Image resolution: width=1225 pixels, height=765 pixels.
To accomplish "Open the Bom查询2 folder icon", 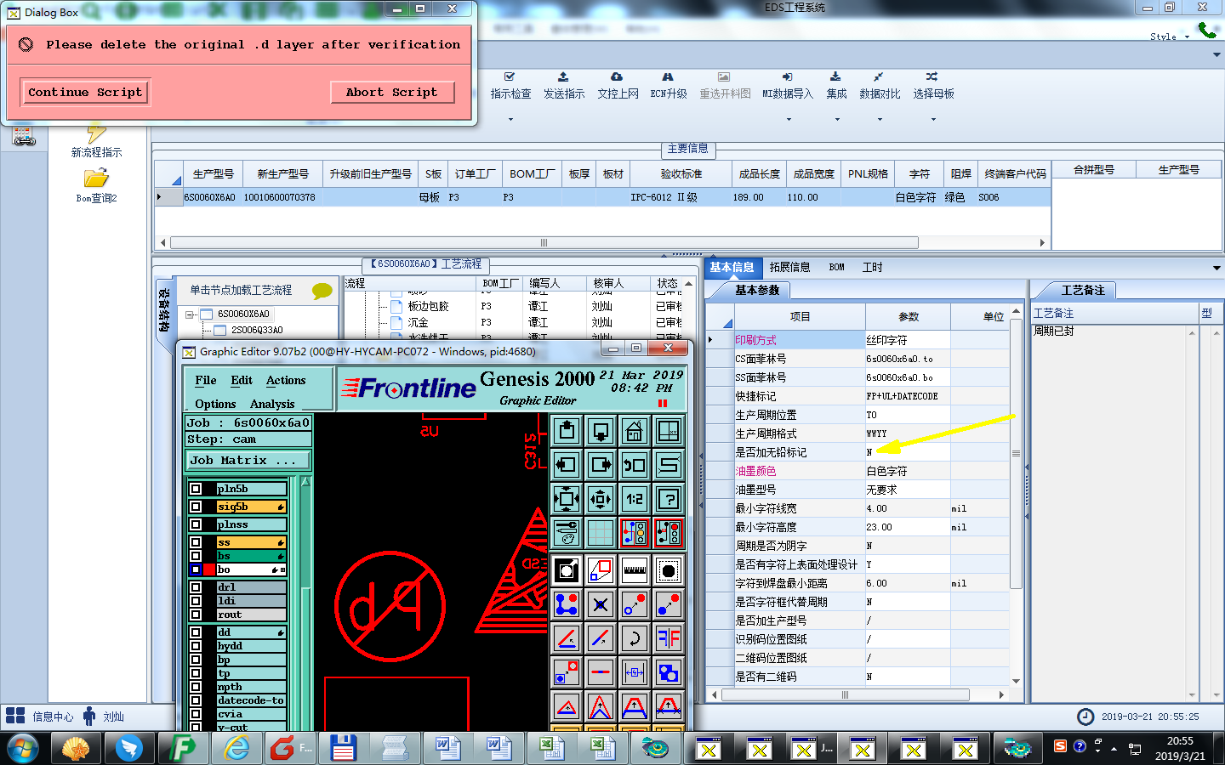I will point(96,178).
